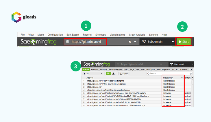Viewport: 211px width, 122px height.
Task: Switch to the H2 tab
Action: pyautogui.click(x=177, y=69)
